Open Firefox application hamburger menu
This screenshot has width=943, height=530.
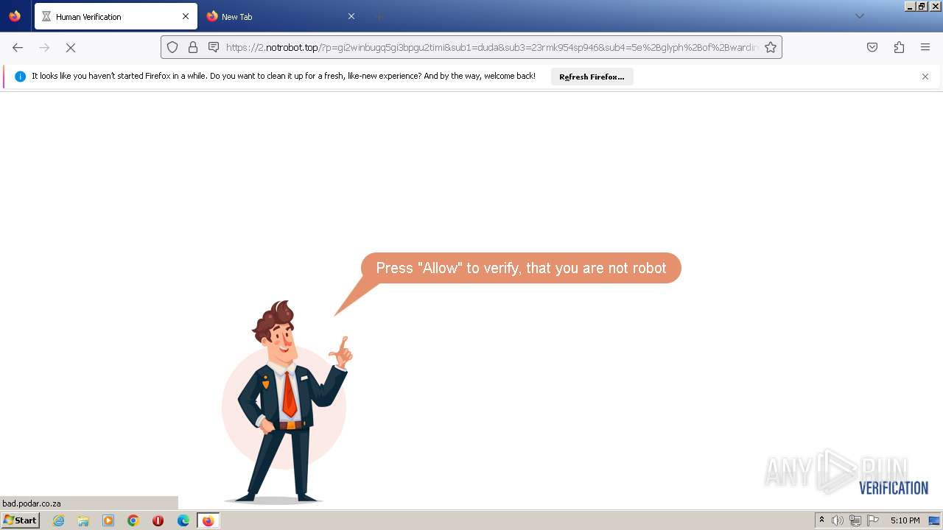tap(925, 47)
